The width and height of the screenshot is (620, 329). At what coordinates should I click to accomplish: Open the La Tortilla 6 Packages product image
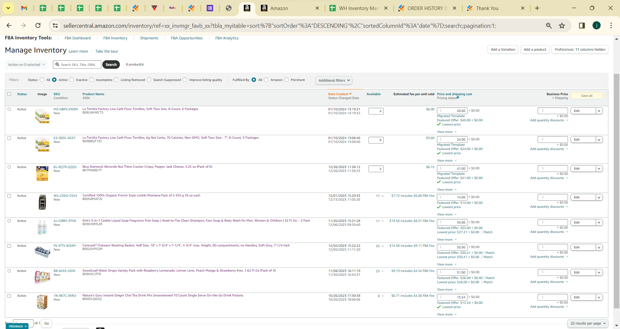pos(42,116)
